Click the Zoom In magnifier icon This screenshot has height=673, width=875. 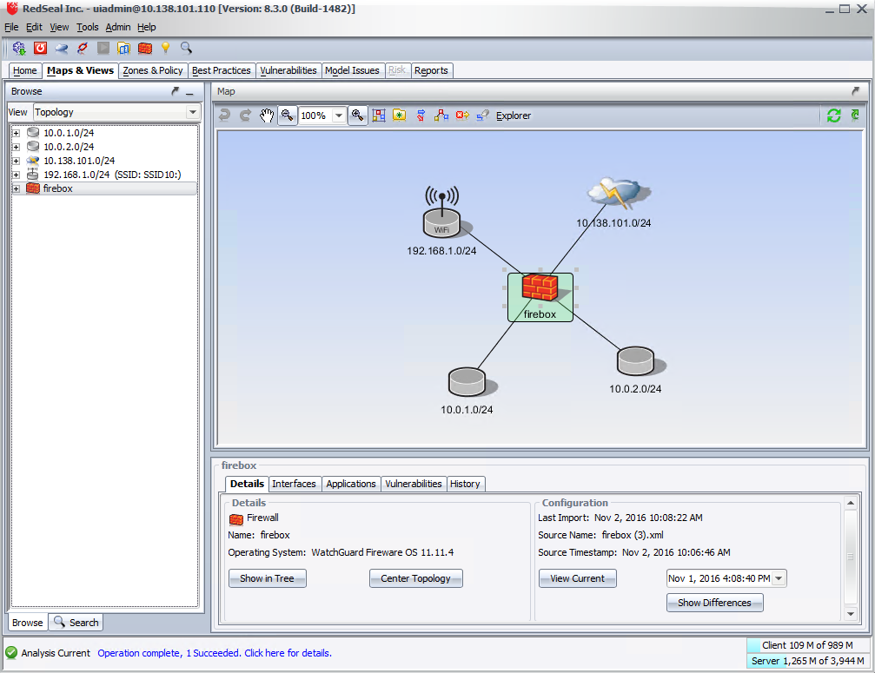click(356, 115)
